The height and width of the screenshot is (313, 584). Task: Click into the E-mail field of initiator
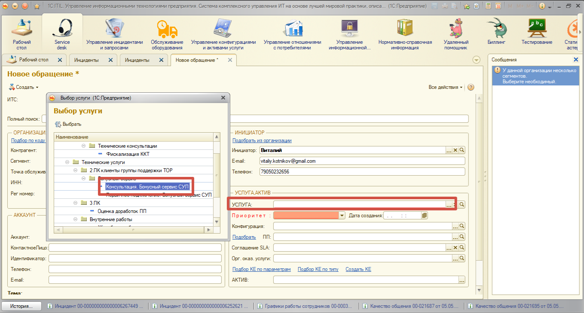[362, 161]
